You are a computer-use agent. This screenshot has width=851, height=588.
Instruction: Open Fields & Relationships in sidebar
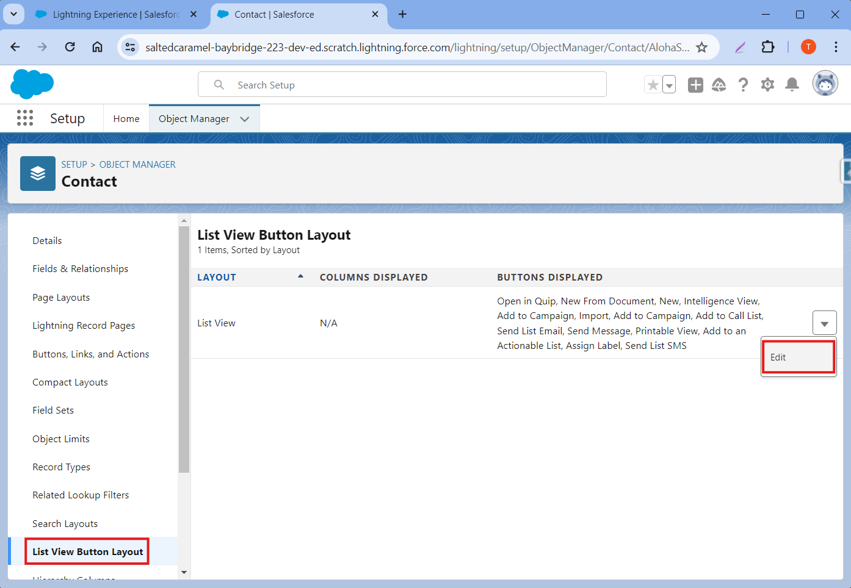tap(80, 268)
